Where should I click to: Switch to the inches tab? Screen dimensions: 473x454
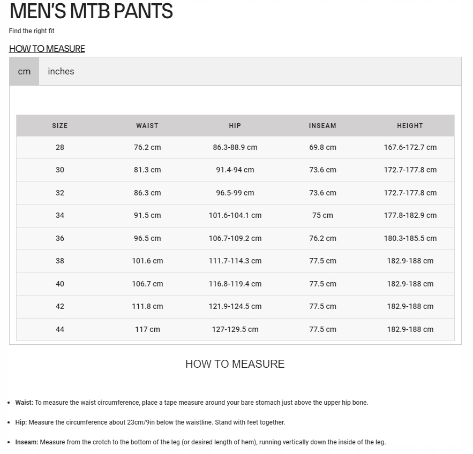click(x=61, y=71)
